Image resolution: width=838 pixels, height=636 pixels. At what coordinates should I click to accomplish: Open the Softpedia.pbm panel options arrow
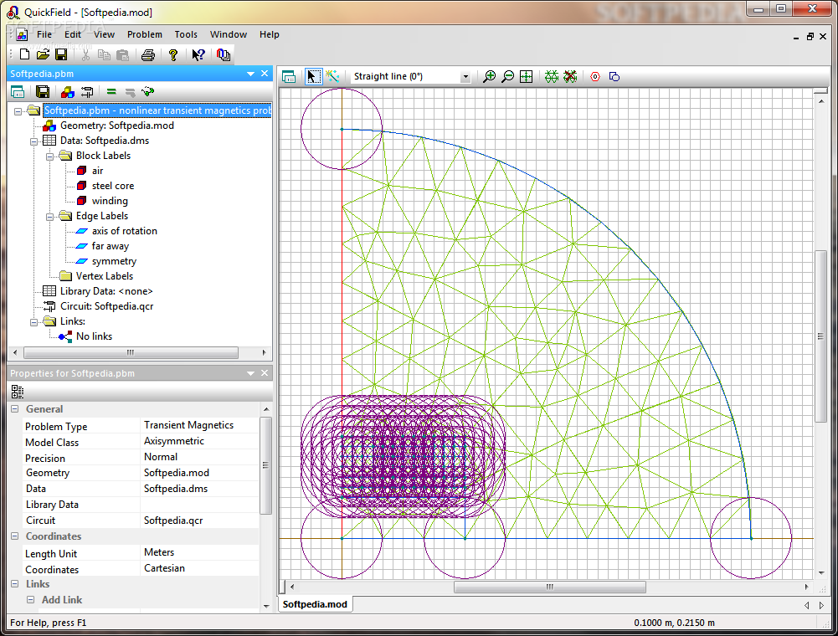coord(250,74)
